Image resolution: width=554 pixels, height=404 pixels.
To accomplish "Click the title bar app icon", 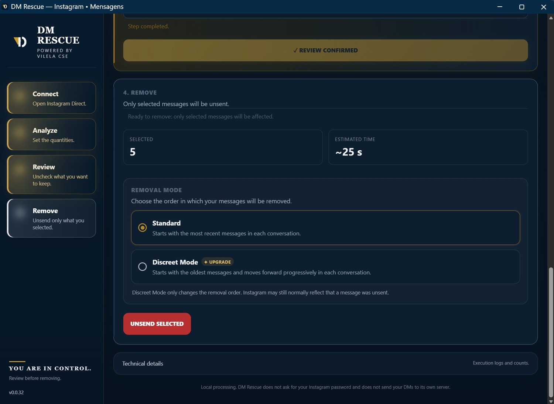I will tap(5, 7).
